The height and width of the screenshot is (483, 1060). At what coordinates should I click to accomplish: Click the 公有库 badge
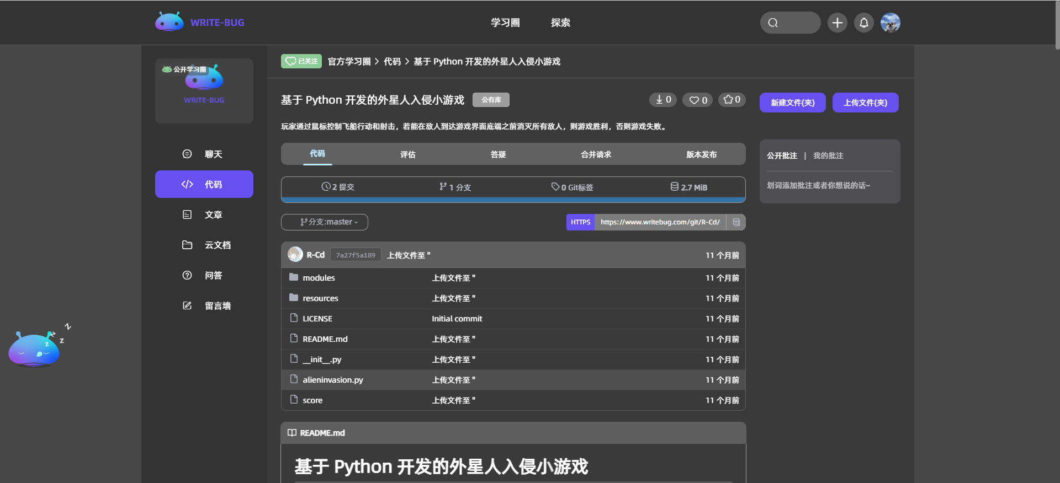(x=491, y=100)
